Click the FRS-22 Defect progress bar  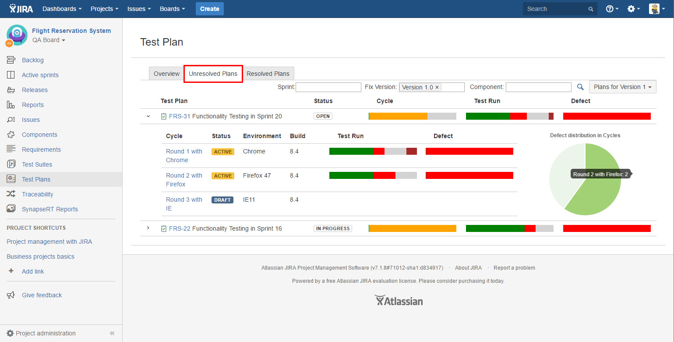click(607, 228)
